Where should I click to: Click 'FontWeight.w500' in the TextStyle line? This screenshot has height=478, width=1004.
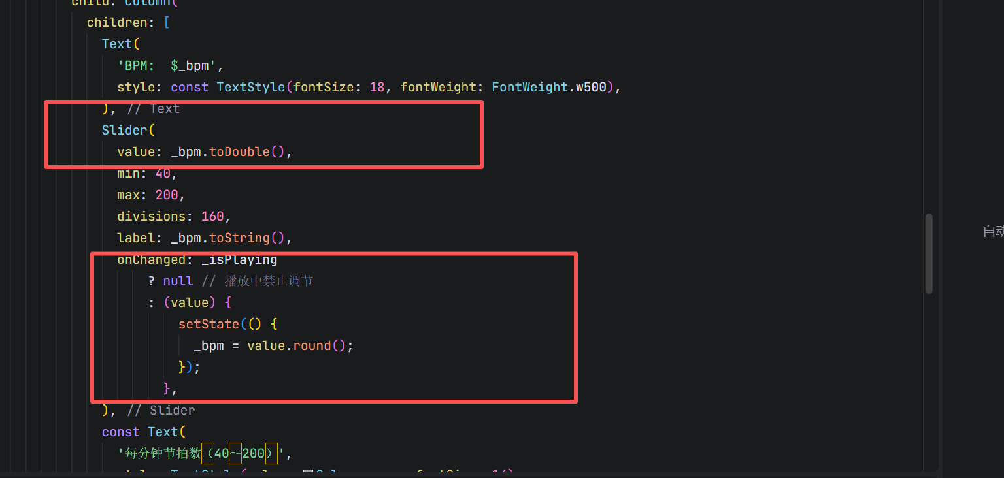pyautogui.click(x=549, y=87)
